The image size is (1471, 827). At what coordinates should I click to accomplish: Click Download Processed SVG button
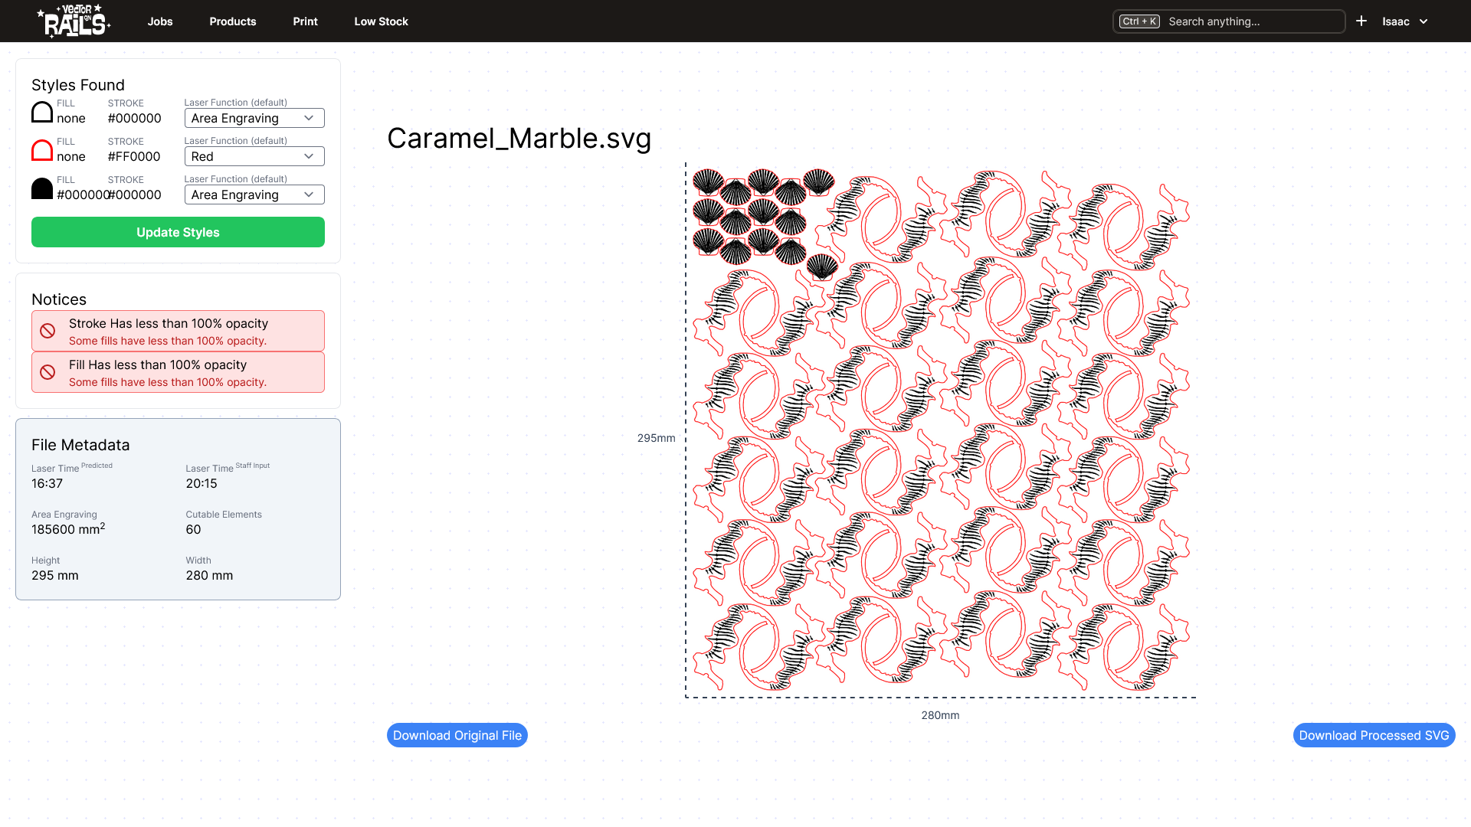tap(1374, 735)
